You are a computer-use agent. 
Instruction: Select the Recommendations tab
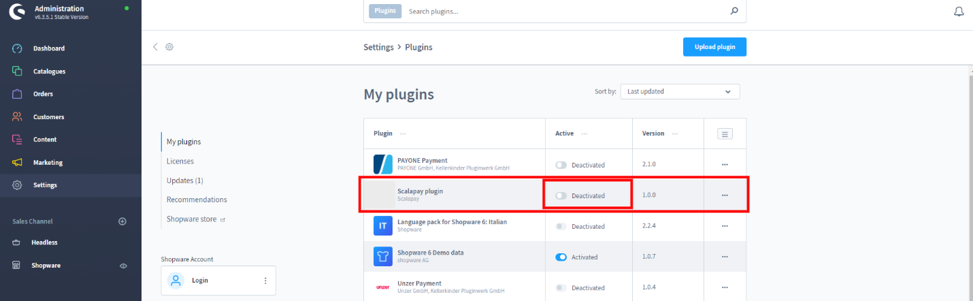tap(197, 200)
